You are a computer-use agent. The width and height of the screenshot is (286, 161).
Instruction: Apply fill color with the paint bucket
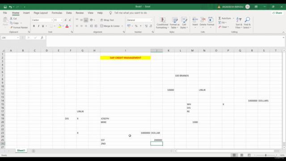coord(59,26)
